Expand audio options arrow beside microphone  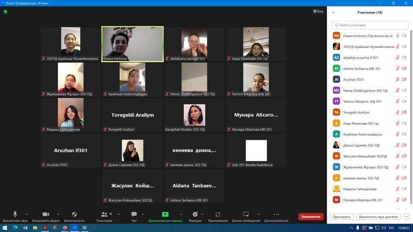pyautogui.click(x=27, y=214)
